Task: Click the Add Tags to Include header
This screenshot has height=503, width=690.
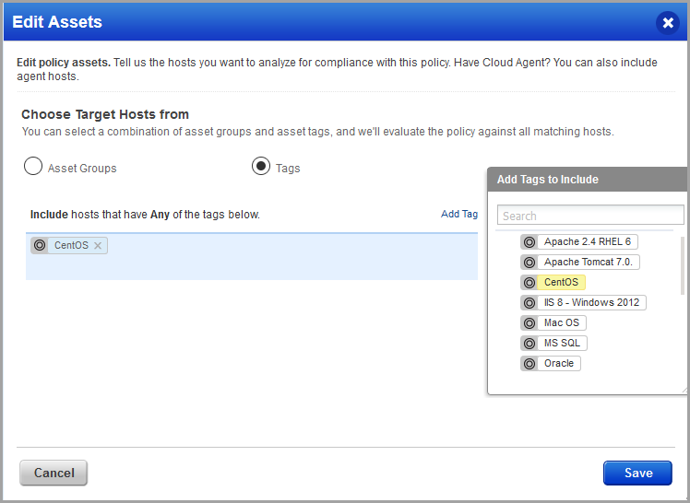Action: pos(588,180)
